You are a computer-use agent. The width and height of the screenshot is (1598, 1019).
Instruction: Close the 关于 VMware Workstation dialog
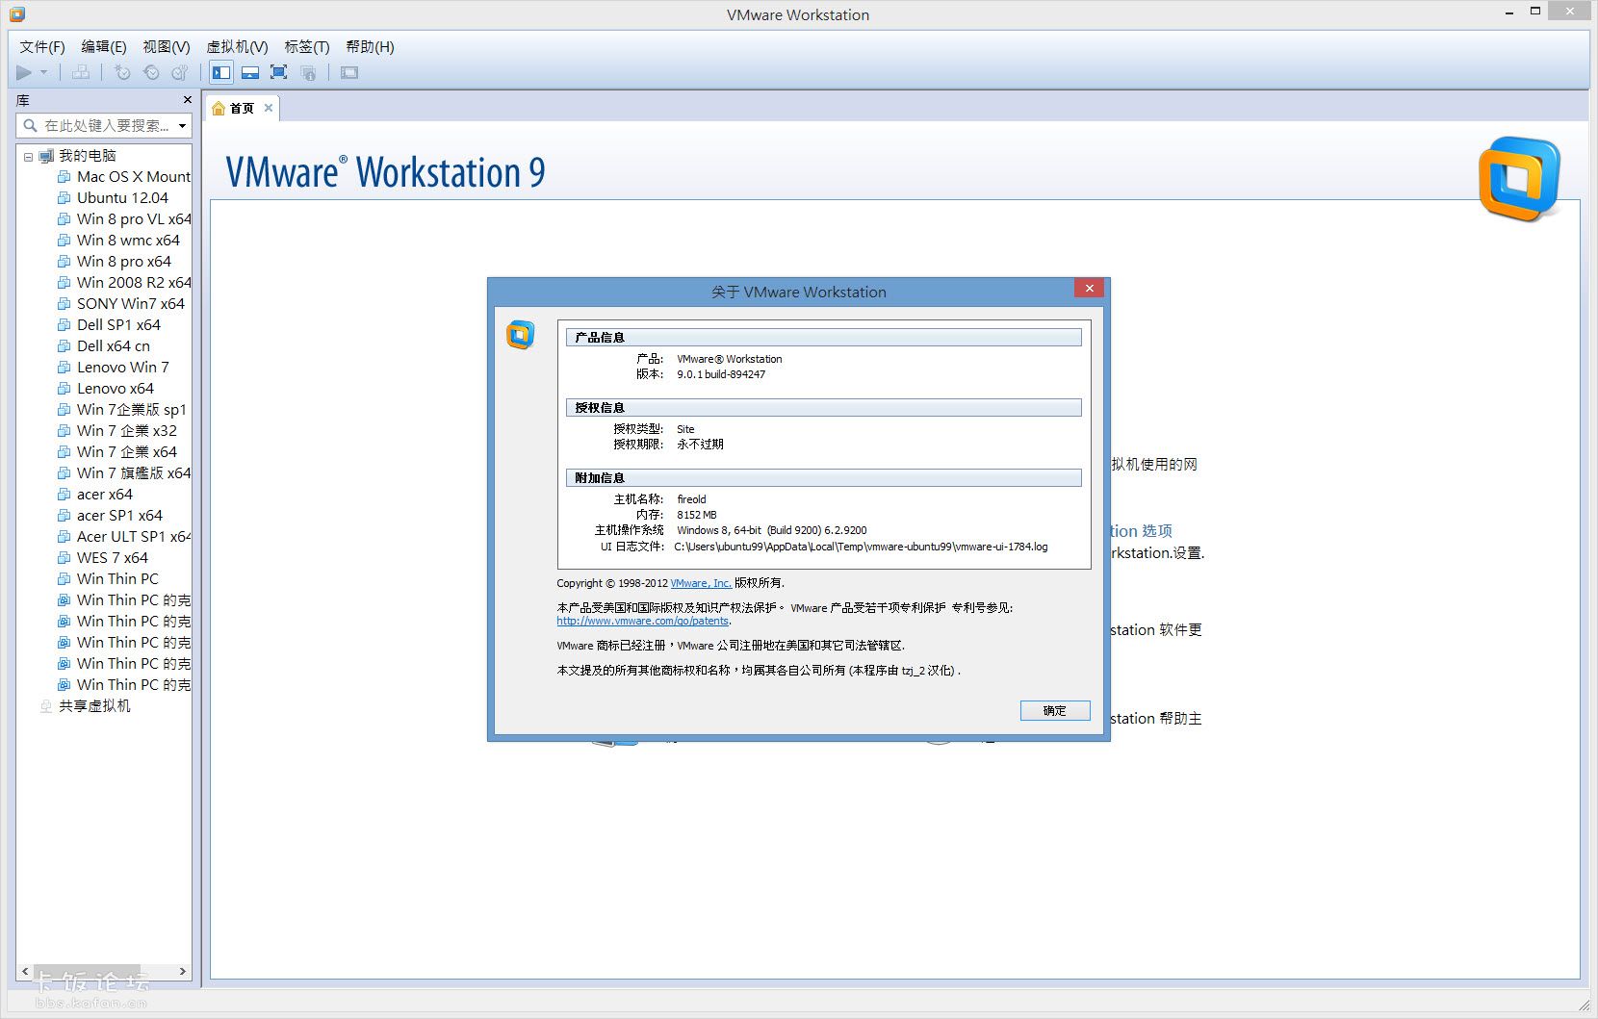[1089, 288]
